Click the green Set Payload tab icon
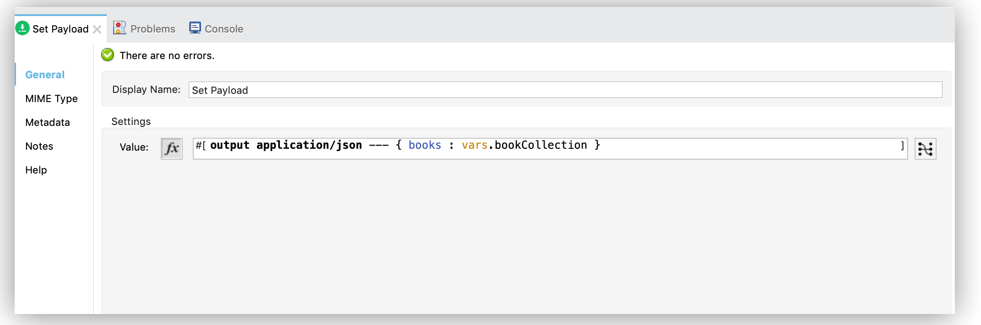The height and width of the screenshot is (325, 981). 22,28
